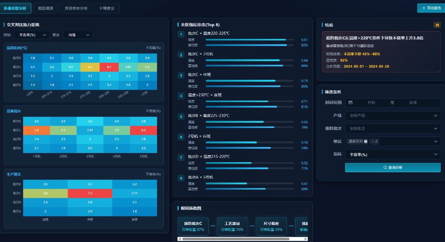This screenshot has width=445, height=242.
Task: Remove the 温度区间 tag with its close icon
Action: (365, 141)
